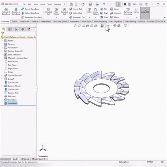Switch to the Sheet Metal tab

point(46,22)
